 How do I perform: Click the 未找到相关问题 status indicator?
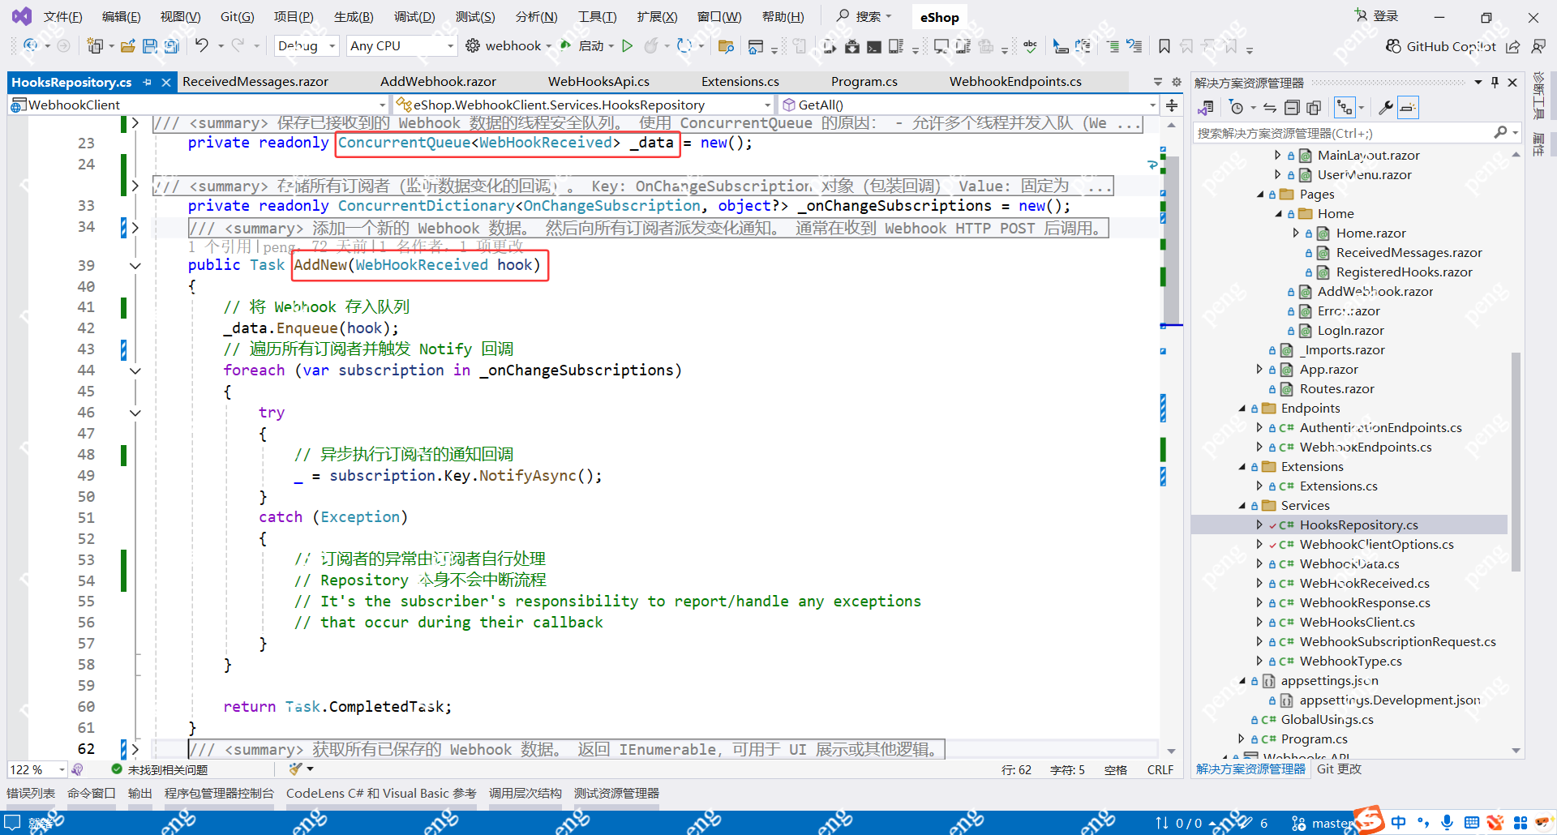(160, 769)
